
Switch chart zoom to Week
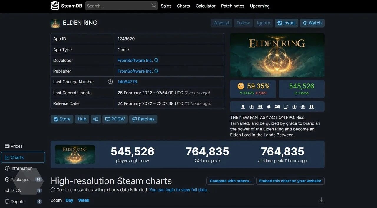click(x=84, y=200)
